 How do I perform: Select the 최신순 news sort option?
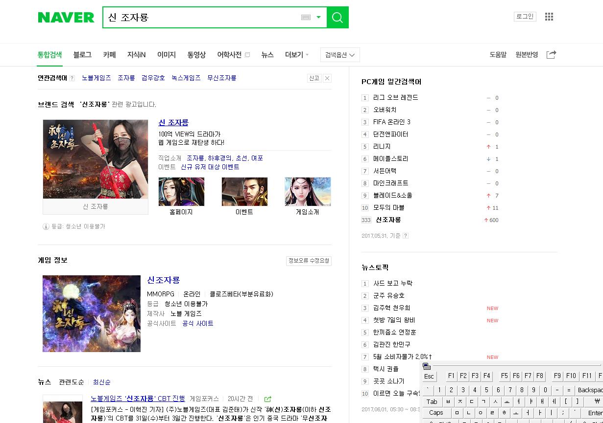point(102,382)
